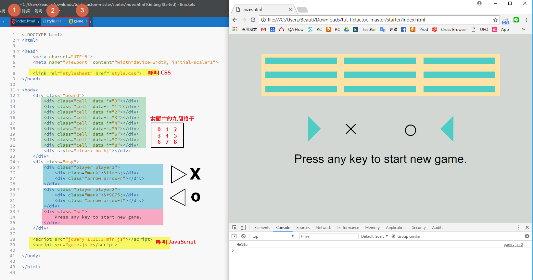Collapse the player1 div at line 25
The image size is (533, 280).
click(x=19, y=167)
